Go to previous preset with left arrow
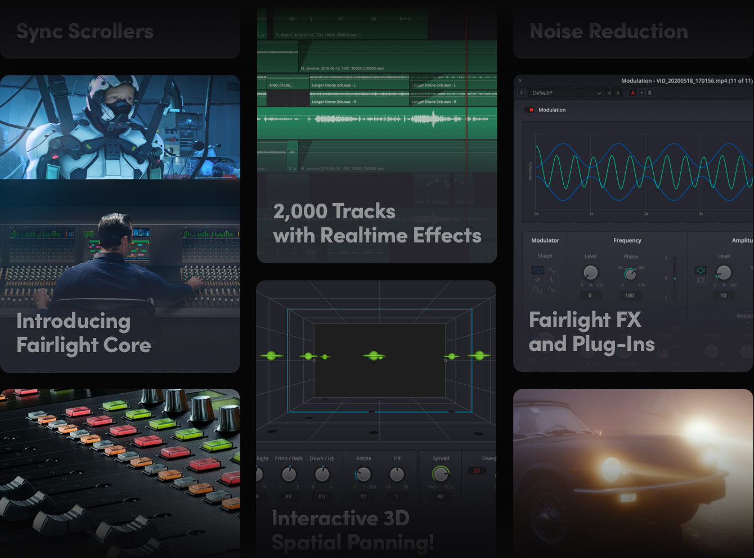Image resolution: width=754 pixels, height=558 pixels. coord(609,93)
